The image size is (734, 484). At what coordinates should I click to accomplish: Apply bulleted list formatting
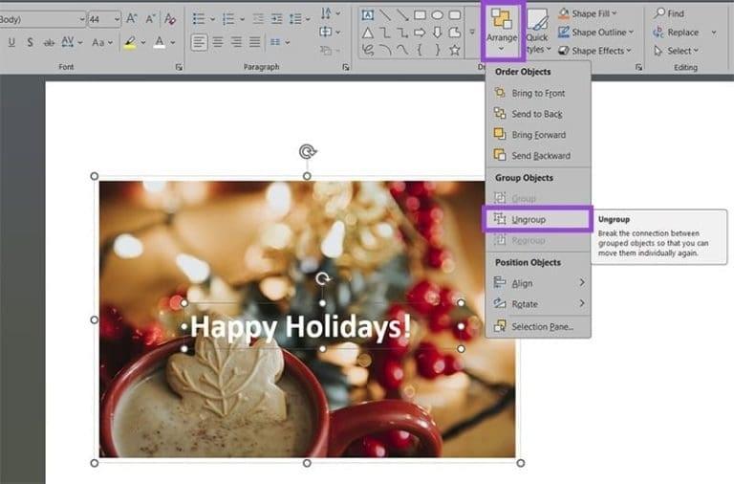[198, 18]
